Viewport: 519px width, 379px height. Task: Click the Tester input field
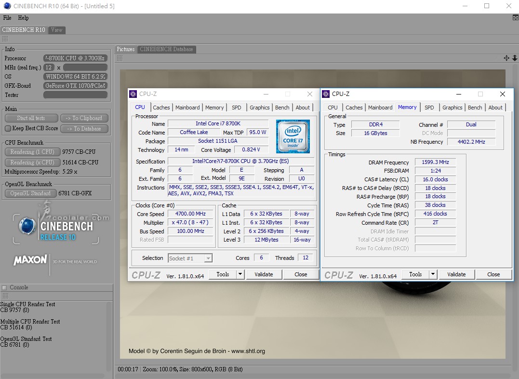(x=75, y=95)
